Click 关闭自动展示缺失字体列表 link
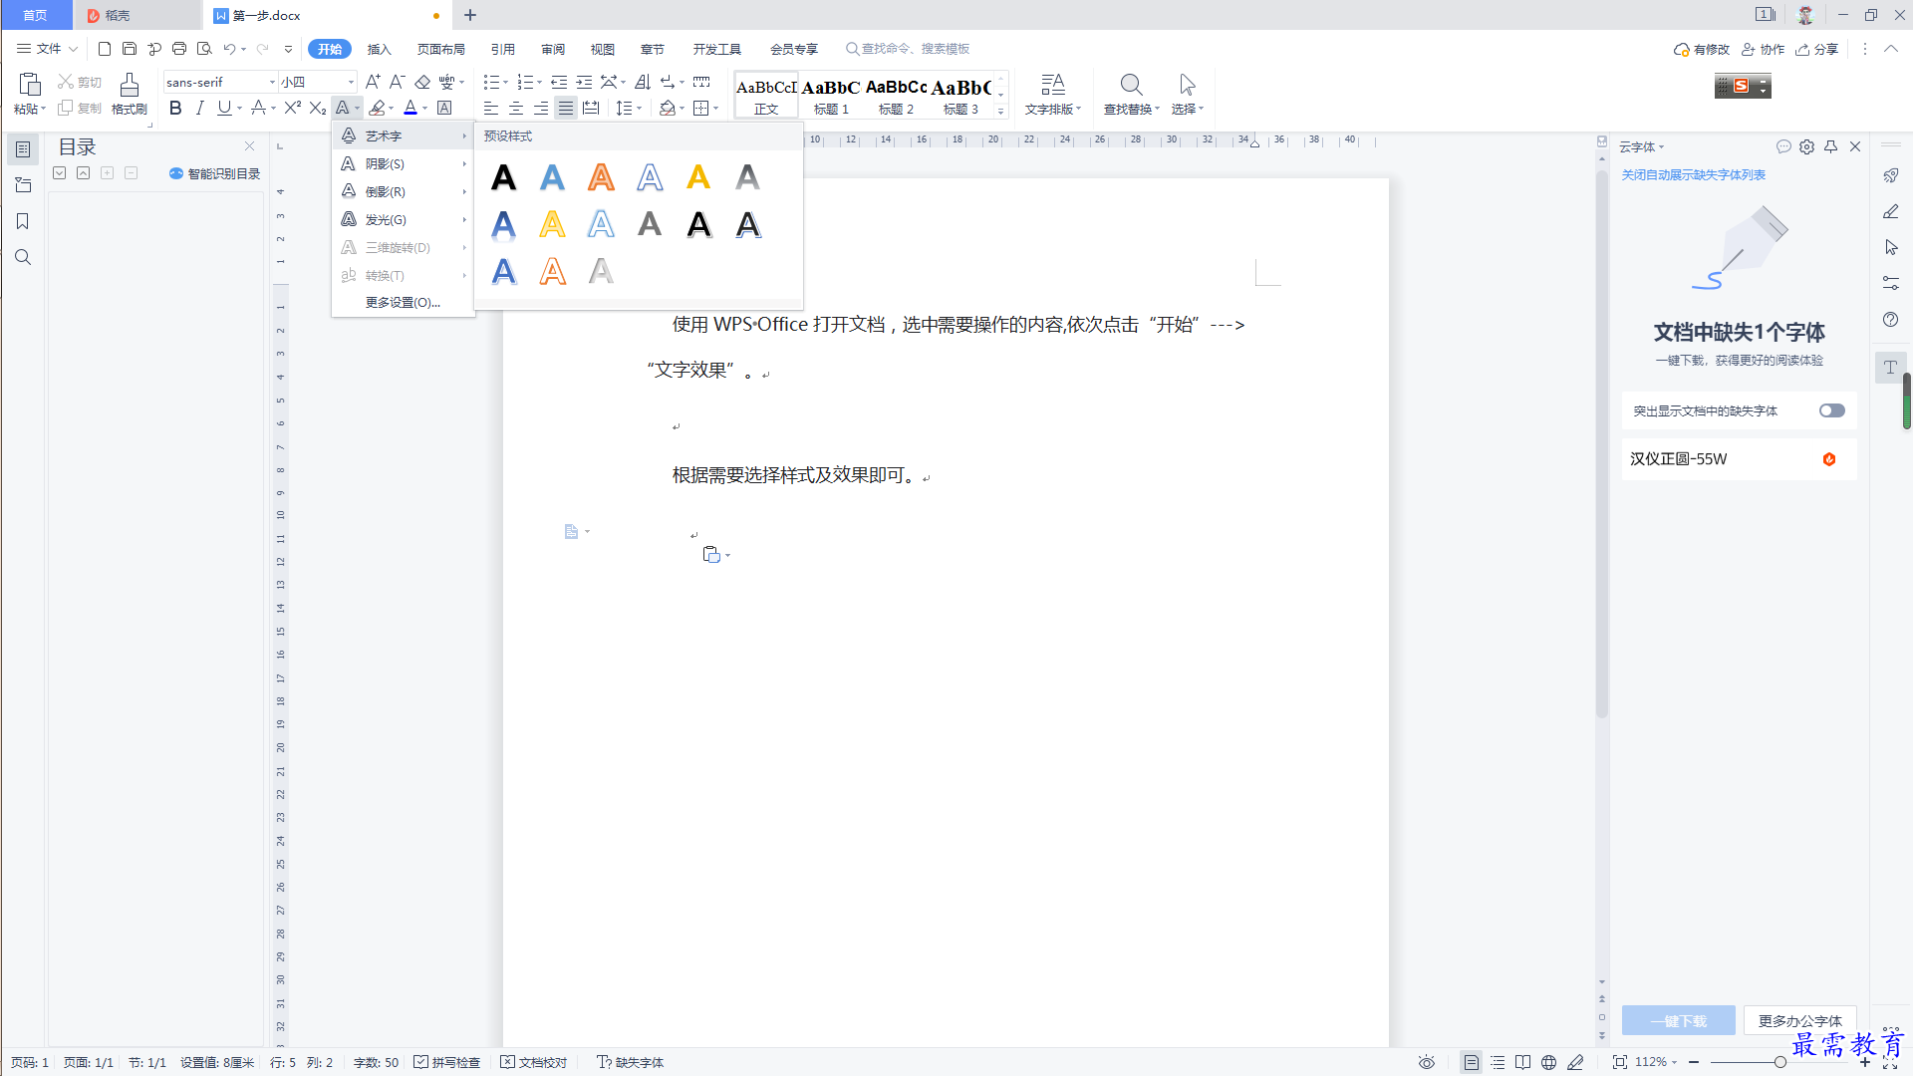This screenshot has height=1076, width=1913. click(1693, 174)
